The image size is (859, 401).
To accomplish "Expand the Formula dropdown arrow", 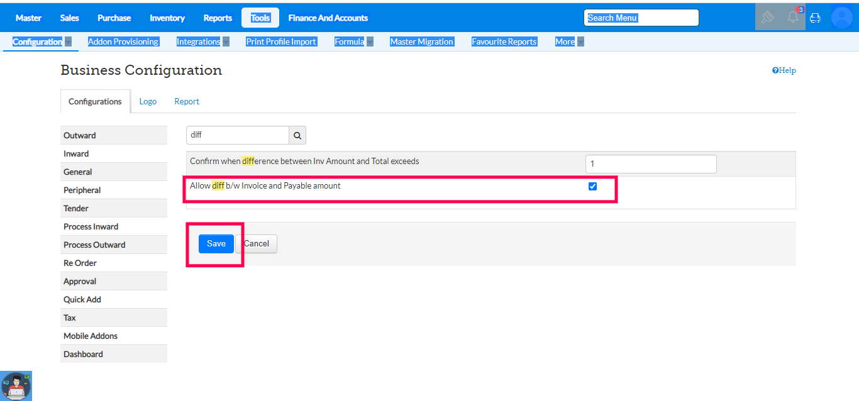I will 370,42.
